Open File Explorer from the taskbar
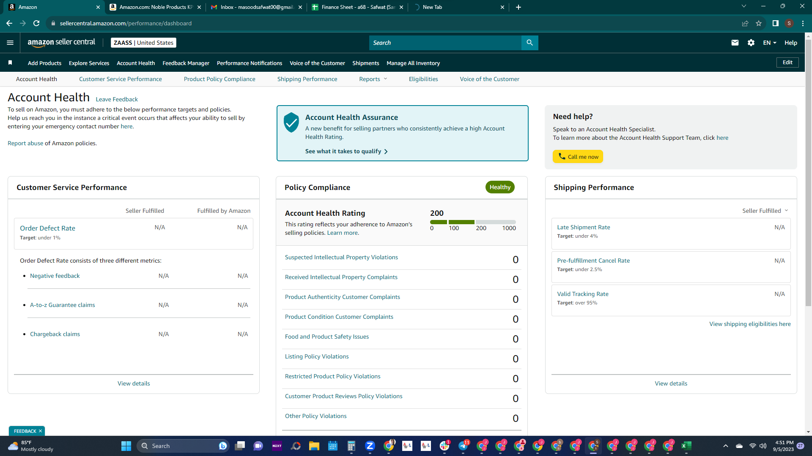The height and width of the screenshot is (456, 812). [x=314, y=446]
